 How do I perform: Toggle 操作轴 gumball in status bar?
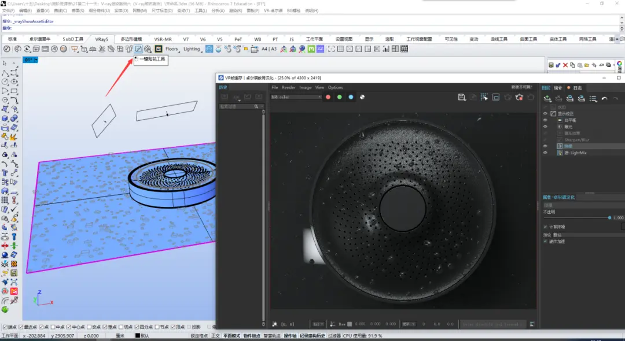pyautogui.click(x=290, y=336)
